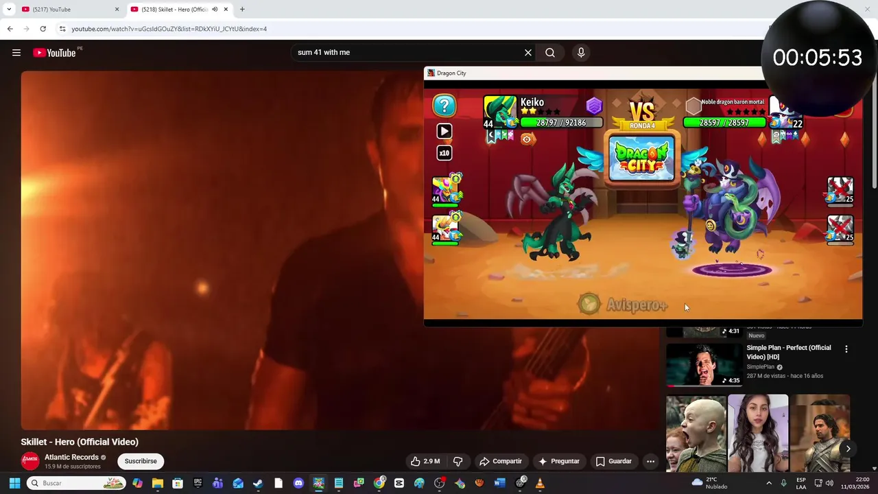Click Keiko's green health bar
This screenshot has height=494, width=878.
561,122
